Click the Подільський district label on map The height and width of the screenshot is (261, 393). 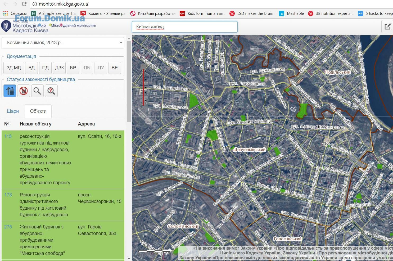[x=338, y=72]
